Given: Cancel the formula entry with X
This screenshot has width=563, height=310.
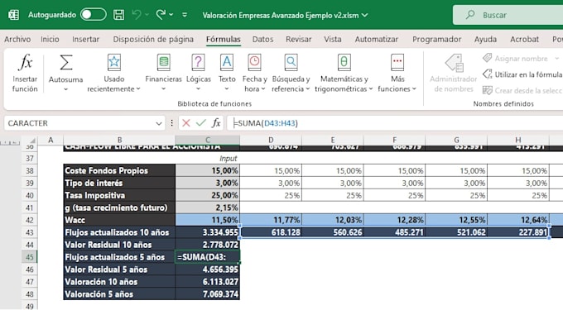Looking at the screenshot, I should pyautogui.click(x=186, y=123).
